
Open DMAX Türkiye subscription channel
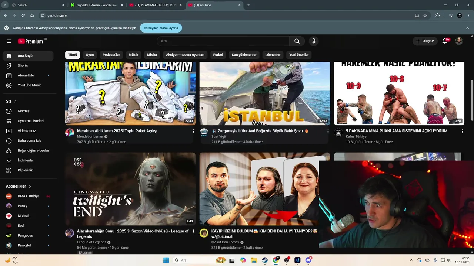tap(28, 196)
